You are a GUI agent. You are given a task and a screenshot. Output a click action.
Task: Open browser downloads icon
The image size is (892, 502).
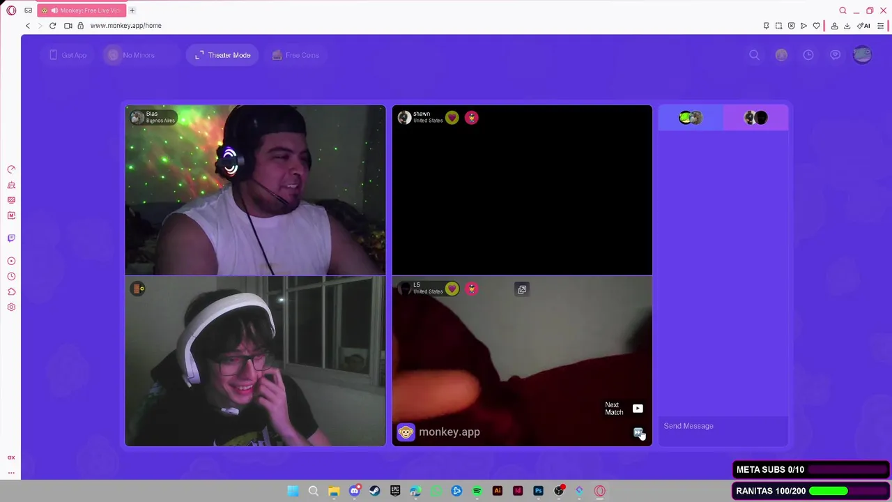(847, 26)
